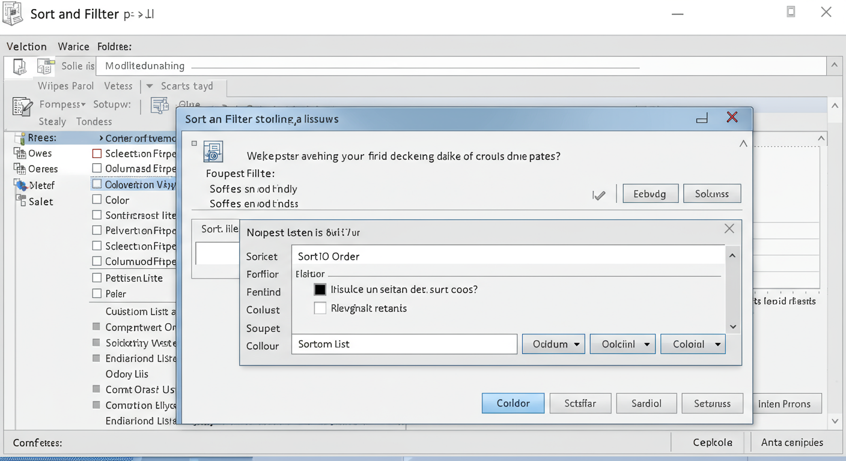Open the Velction menu
The height and width of the screenshot is (461, 846).
26,46
